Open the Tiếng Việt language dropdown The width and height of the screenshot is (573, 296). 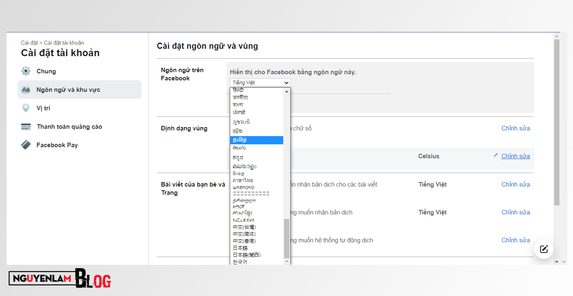click(x=260, y=82)
